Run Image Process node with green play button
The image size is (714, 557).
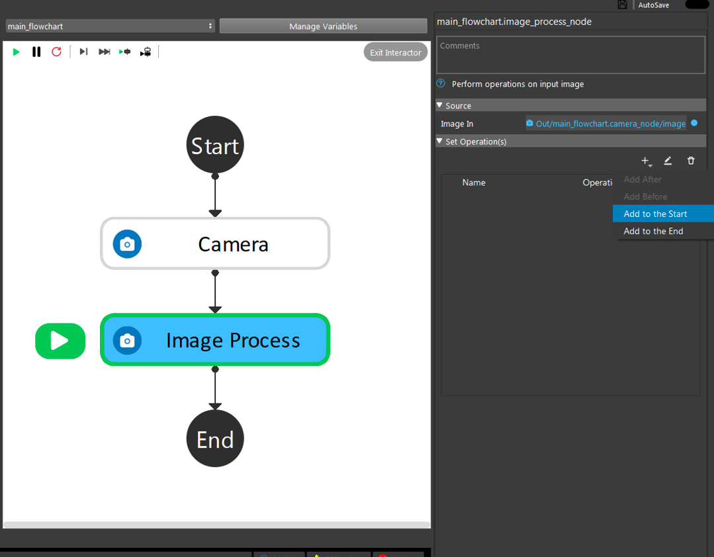point(60,341)
